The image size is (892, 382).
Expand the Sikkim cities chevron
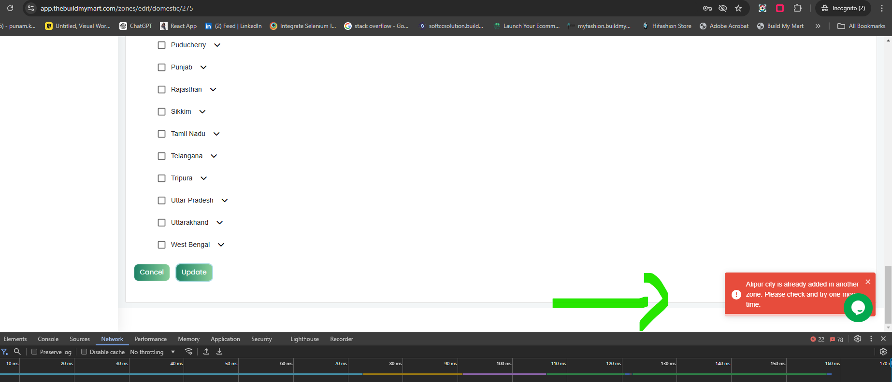(202, 111)
